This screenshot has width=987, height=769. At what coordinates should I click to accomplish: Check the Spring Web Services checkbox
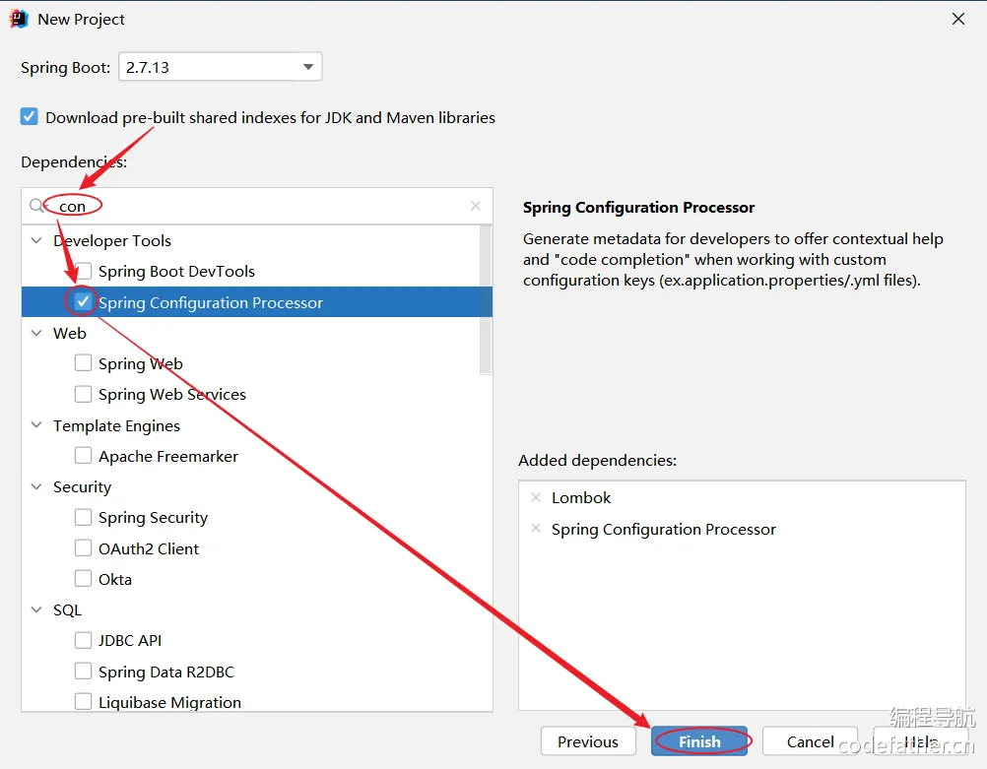(x=83, y=394)
